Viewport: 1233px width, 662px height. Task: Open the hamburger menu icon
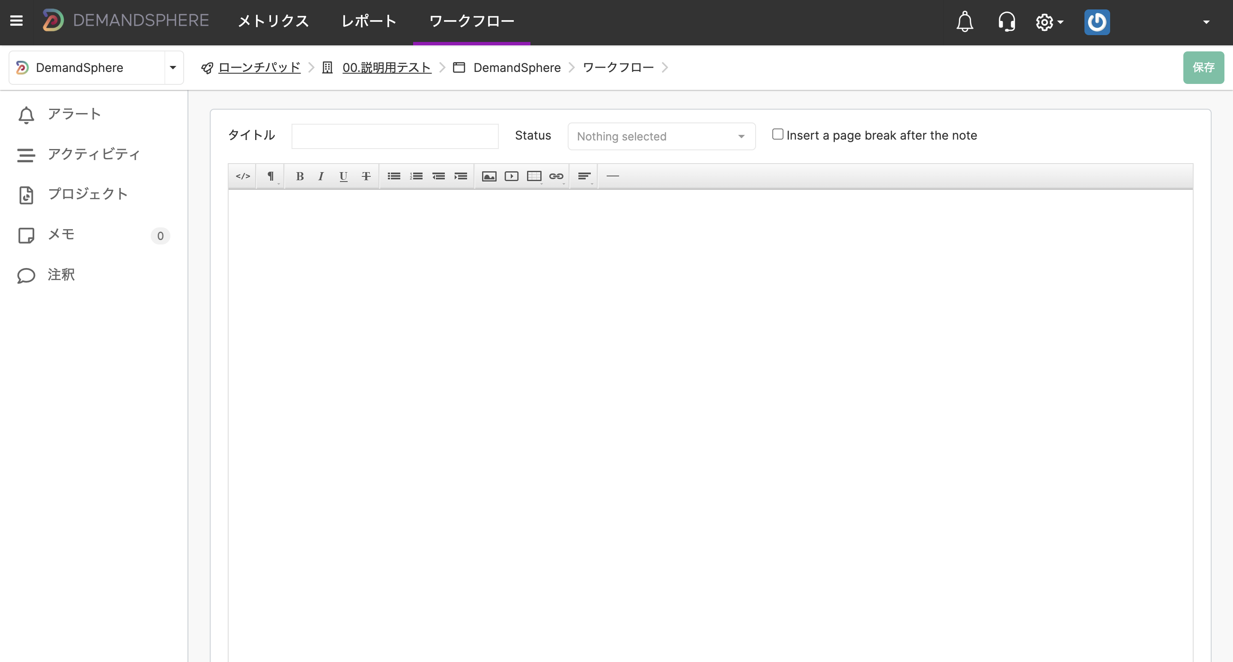[x=16, y=21]
